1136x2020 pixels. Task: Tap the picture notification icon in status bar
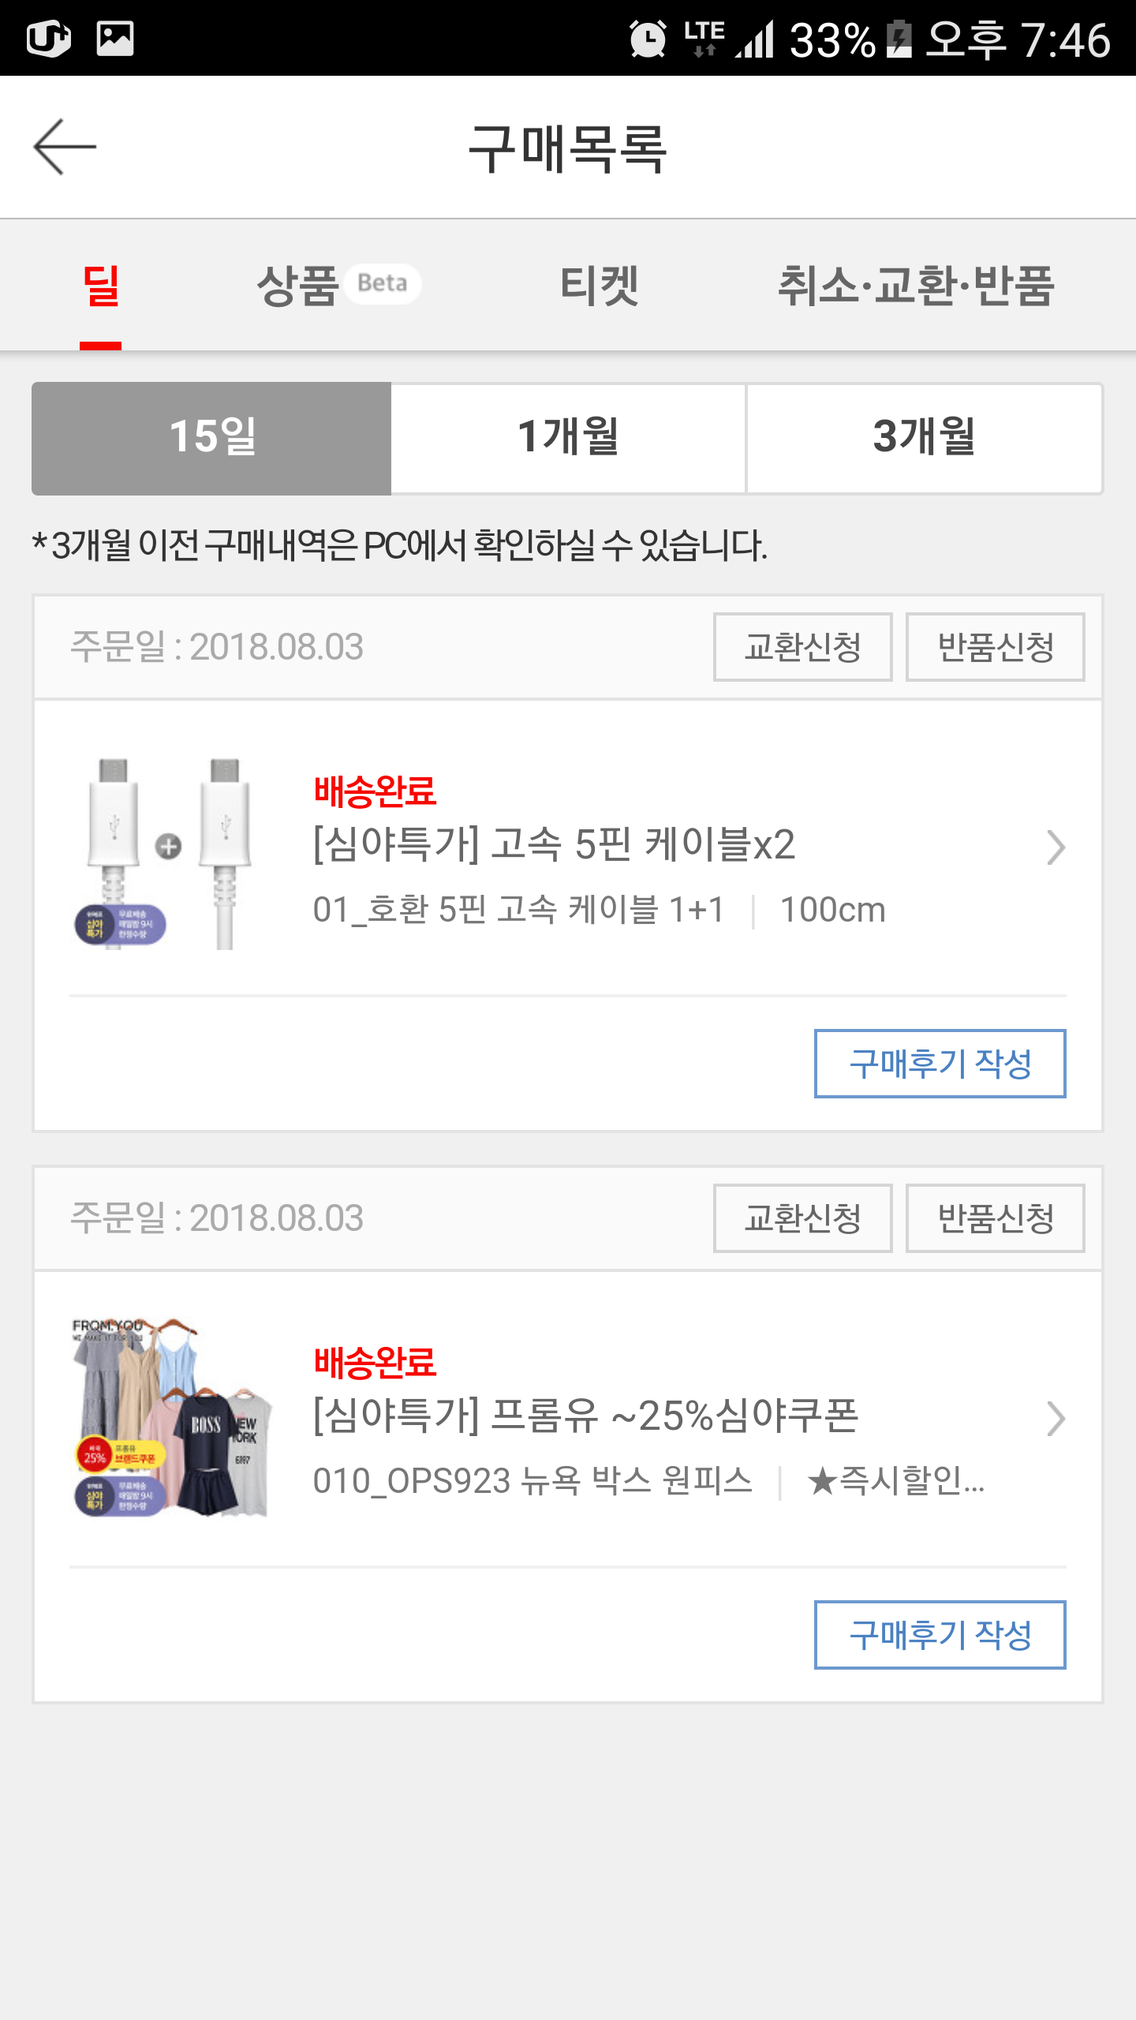(x=115, y=38)
